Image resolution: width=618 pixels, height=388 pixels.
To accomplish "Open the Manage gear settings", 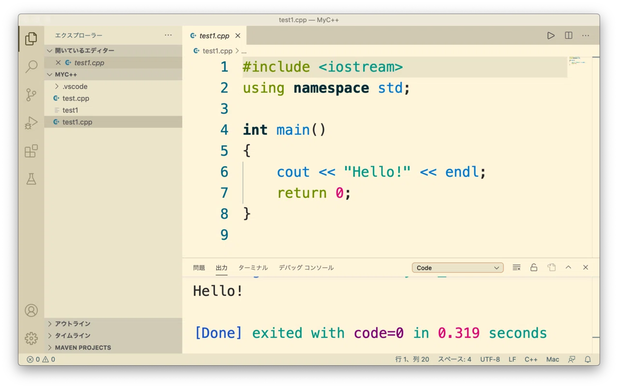I will (x=31, y=338).
